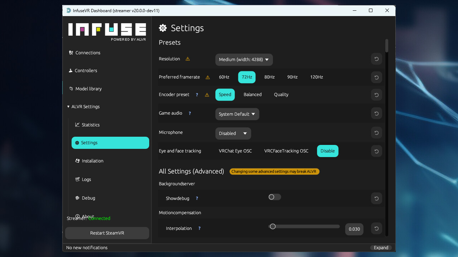Click the Game audio help icon
This screenshot has width=458, height=257.
click(x=190, y=114)
